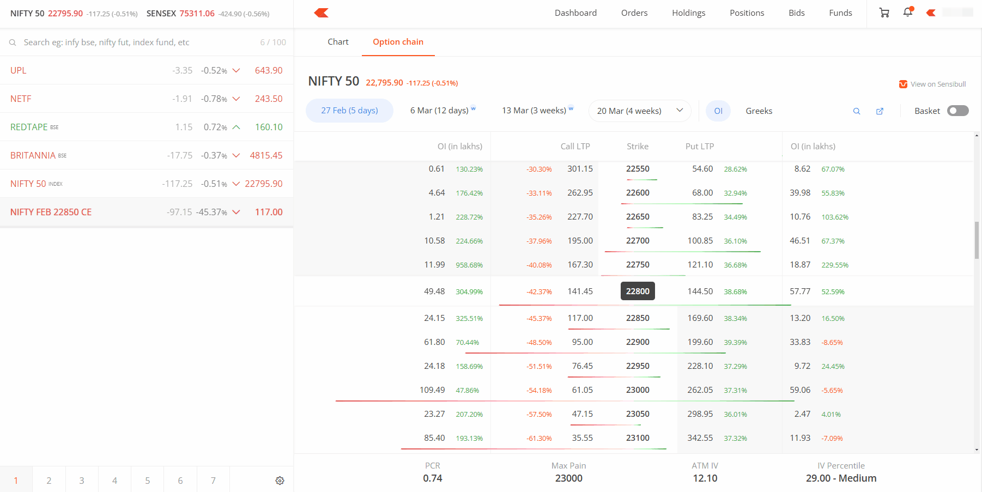Click the down chevron on BRITANNIA row
The image size is (982, 492).
[236, 155]
